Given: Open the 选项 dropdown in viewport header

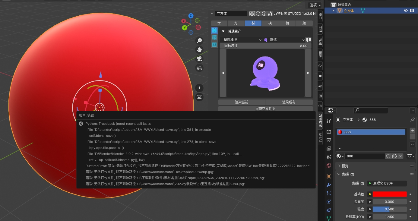Looking at the screenshot, I should pos(315,5).
